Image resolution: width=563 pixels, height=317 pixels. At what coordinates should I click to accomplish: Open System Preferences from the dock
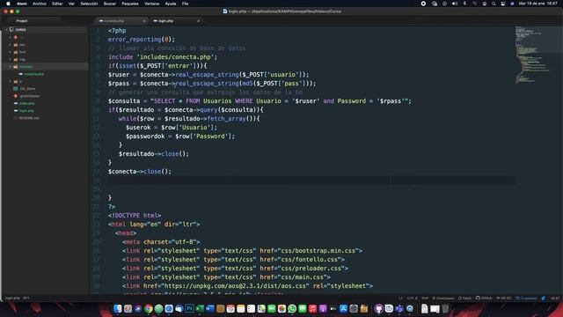pos(354,308)
